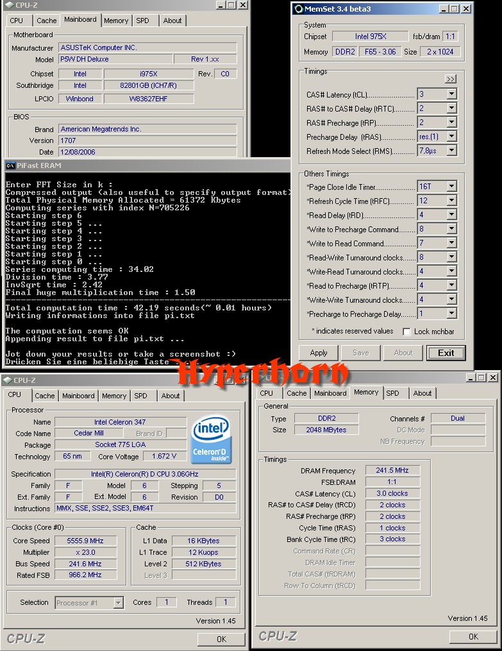This screenshot has width=502, height=651.
Task: Click the PiFast ERAM console window icon
Action: coord(10,165)
